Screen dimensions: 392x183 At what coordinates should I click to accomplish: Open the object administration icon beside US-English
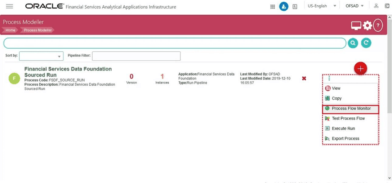pyautogui.click(x=295, y=7)
